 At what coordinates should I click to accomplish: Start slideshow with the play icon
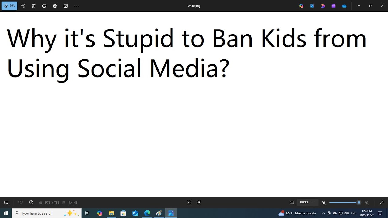pyautogui.click(x=65, y=6)
